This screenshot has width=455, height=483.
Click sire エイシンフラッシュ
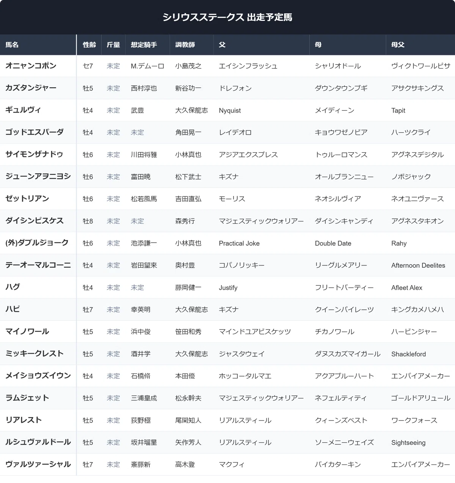[x=248, y=66]
